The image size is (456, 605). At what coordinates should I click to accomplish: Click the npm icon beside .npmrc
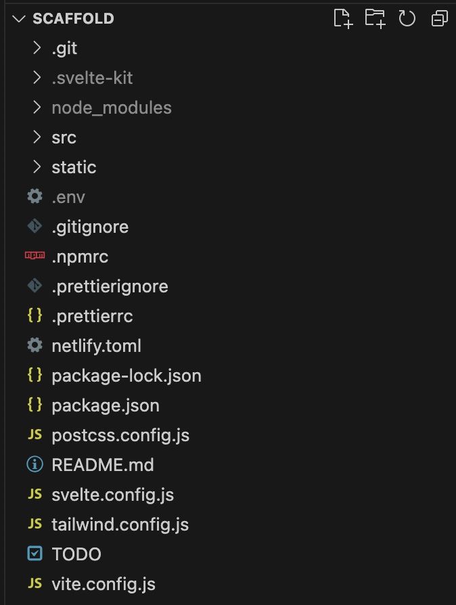pyautogui.click(x=35, y=256)
